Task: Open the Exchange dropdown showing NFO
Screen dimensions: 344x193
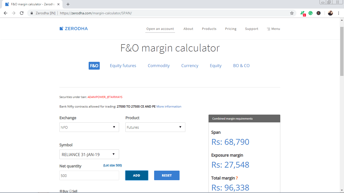Action: pyautogui.click(x=89, y=127)
